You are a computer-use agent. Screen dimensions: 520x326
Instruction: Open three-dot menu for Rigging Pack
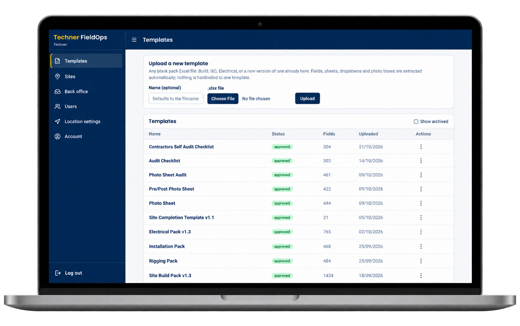[x=421, y=261]
